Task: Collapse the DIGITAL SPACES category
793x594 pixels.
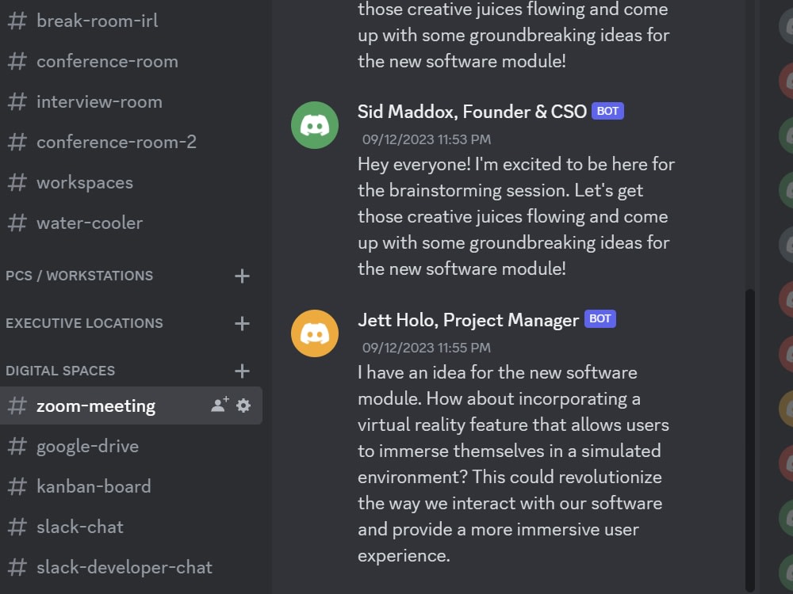Action: (60, 371)
